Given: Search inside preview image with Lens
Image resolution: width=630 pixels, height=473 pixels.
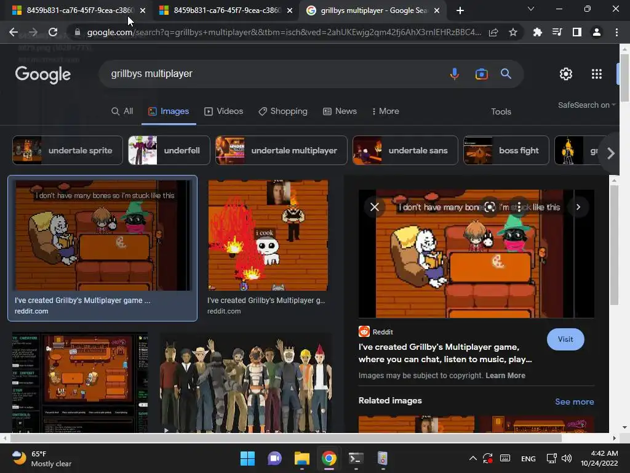Looking at the screenshot, I should point(490,207).
